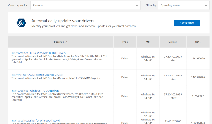Open Intel Graphics Windows 10 DCH Drivers link
212x124 pixels.
click(35, 91)
